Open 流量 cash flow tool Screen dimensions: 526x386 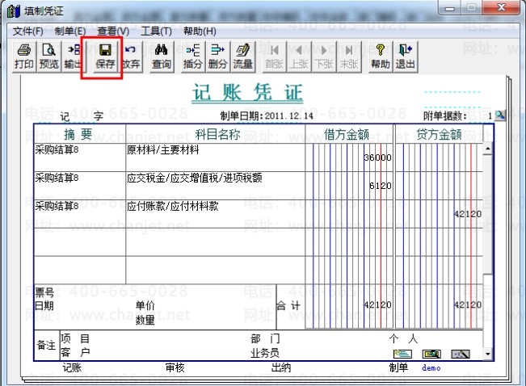(x=242, y=57)
